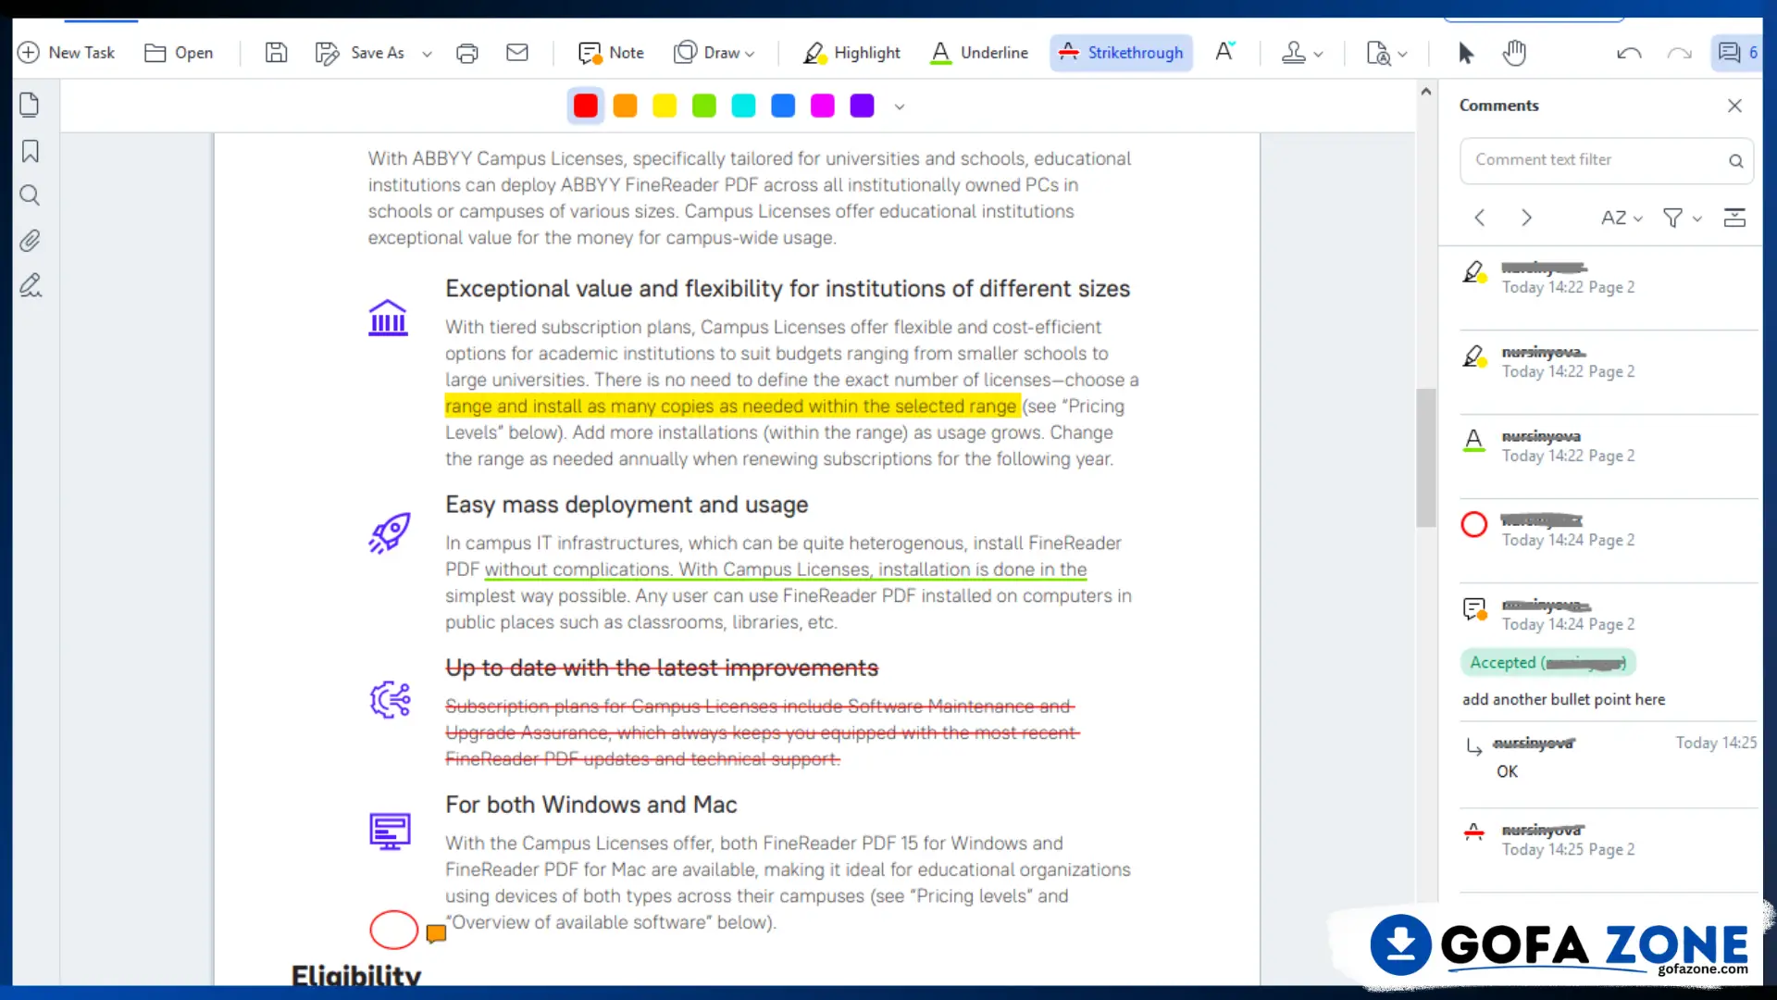The height and width of the screenshot is (1000, 1777).
Task: Open the Pages panel in left sidebar
Action: [x=30, y=105]
